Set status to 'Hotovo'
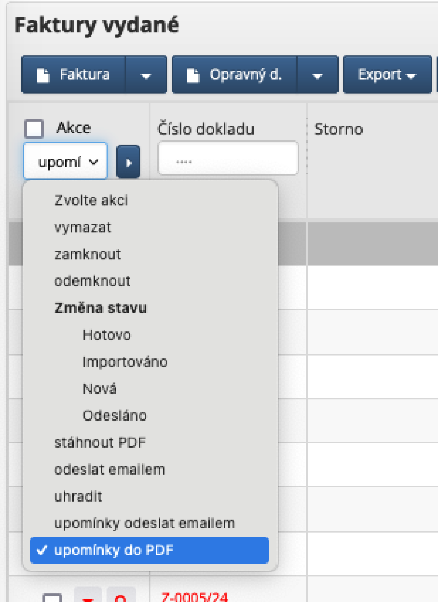 coord(107,335)
